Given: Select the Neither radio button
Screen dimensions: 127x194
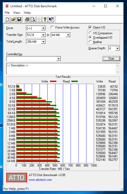Looking at the screenshot, I should pos(90,42).
